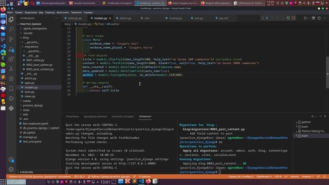Image resolution: width=329 pixels, height=185 pixels.
Task: Open the Testing flask icon view
Action: tap(11, 69)
